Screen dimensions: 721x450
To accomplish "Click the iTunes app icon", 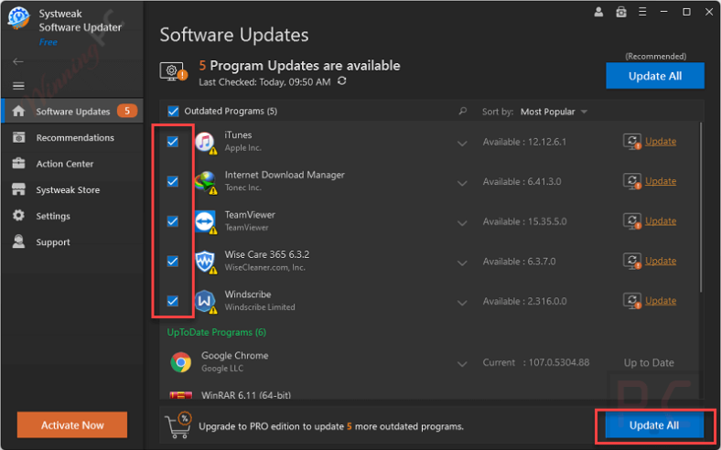I will pos(206,142).
